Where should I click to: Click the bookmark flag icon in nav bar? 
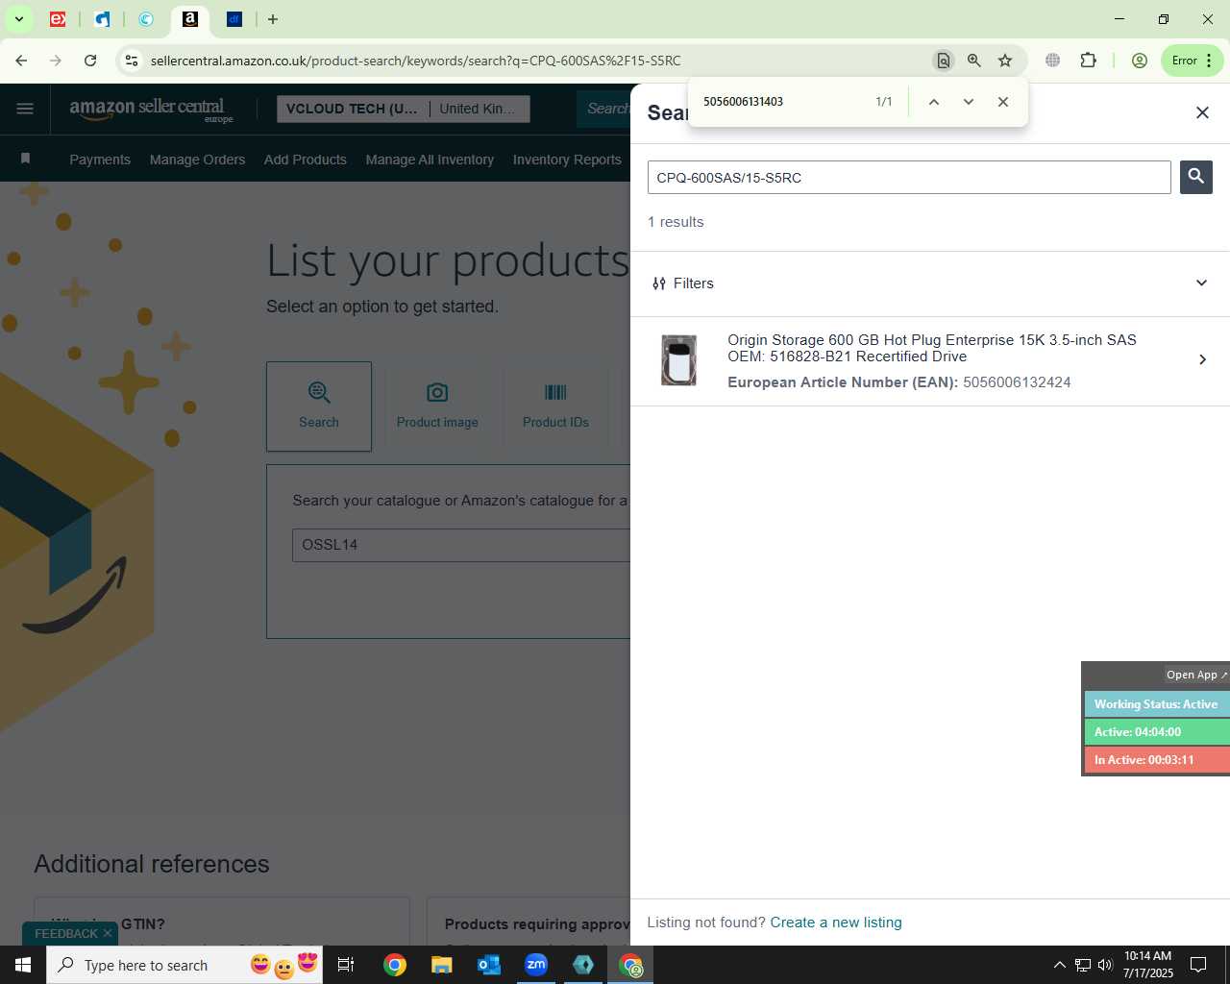(26, 159)
